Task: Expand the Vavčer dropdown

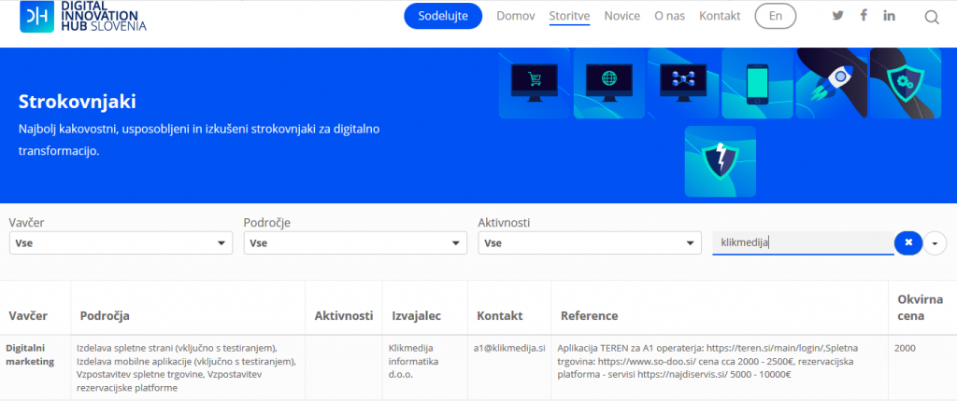Action: click(121, 243)
